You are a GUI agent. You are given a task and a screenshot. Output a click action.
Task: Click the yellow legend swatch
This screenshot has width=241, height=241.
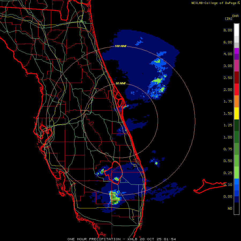(236, 113)
